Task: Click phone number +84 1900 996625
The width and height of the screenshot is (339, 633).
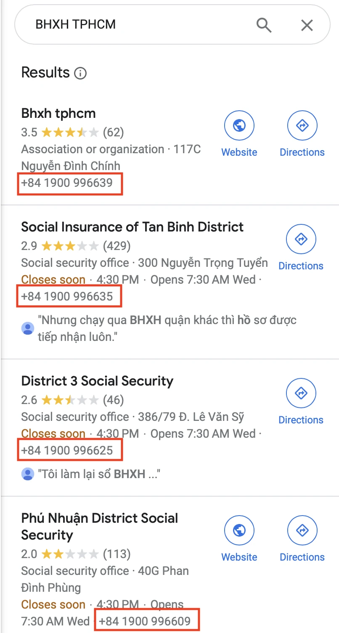Action: 67,450
